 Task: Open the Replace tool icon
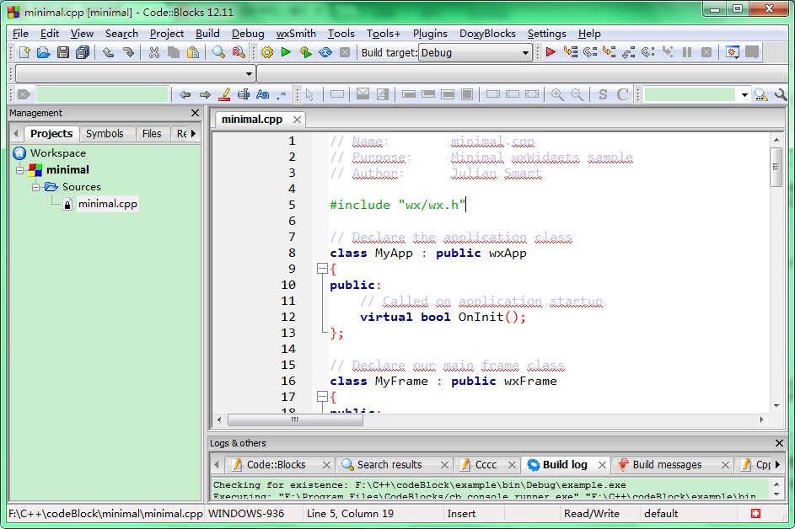pos(239,52)
